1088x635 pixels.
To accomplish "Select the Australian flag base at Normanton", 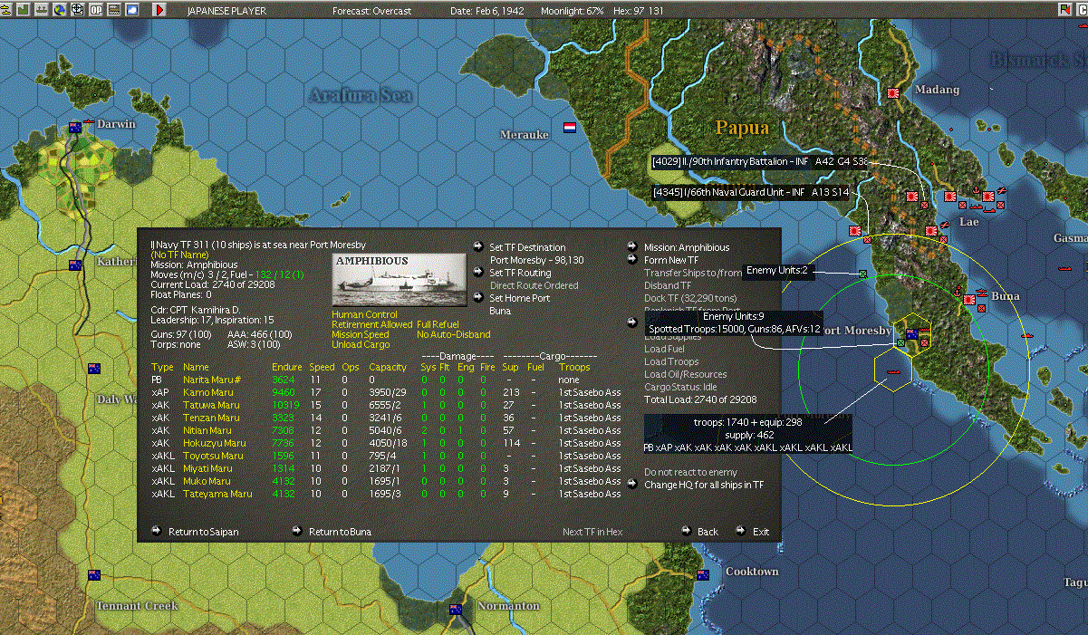I will (x=456, y=609).
